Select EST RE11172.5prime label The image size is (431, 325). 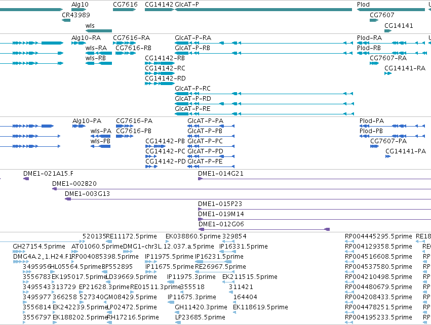[131, 236]
